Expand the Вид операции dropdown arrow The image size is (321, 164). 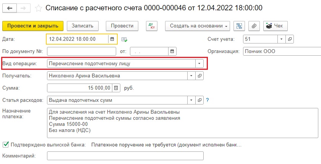(199, 64)
